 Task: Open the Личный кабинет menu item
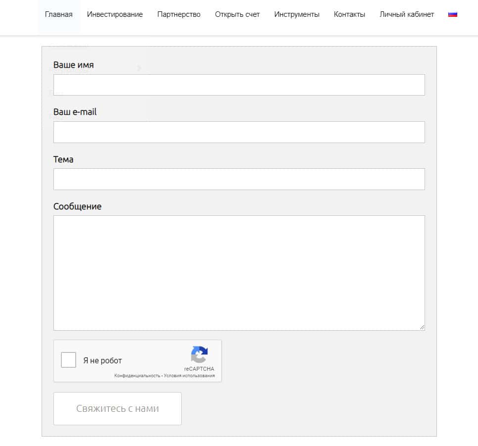(x=406, y=14)
